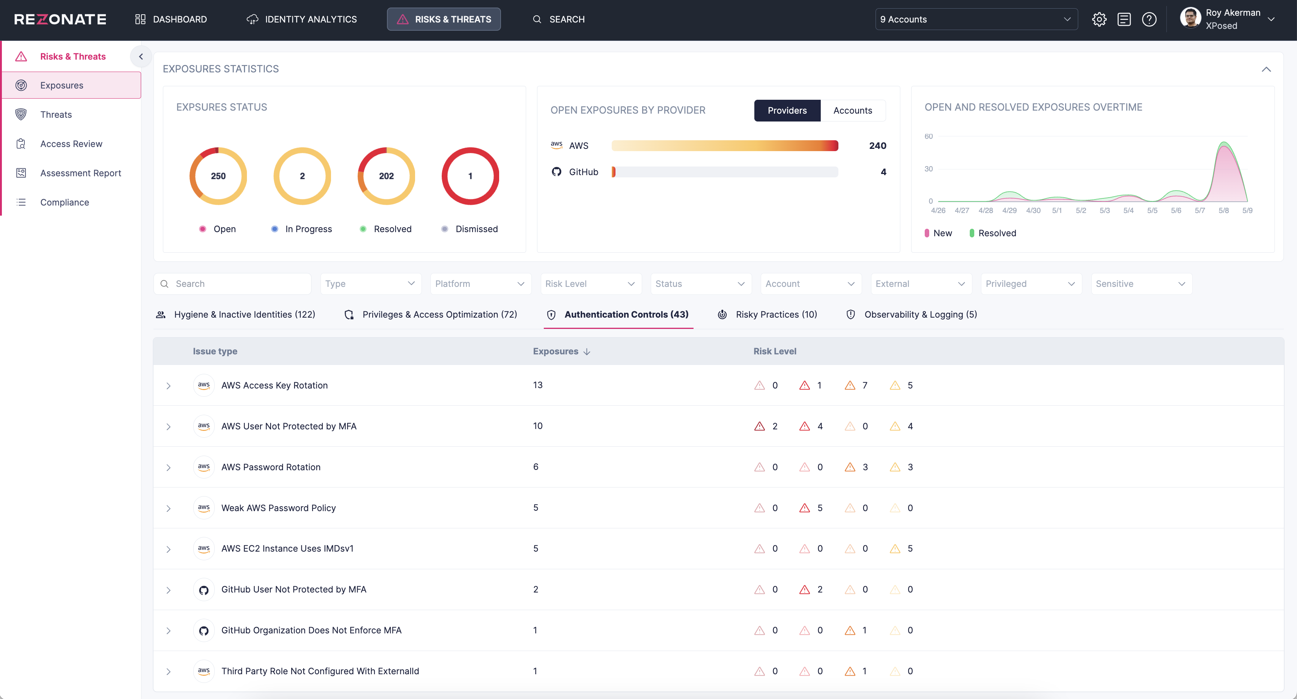Click the Risks & Threats navigation button
This screenshot has height=699, width=1297.
(x=443, y=19)
